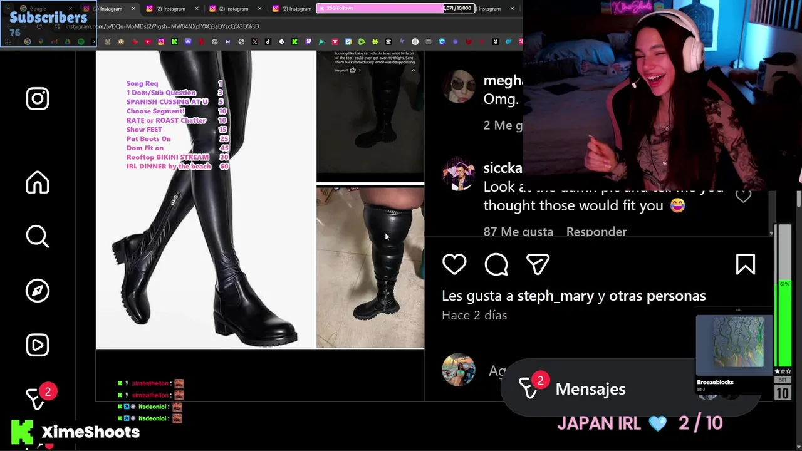Open Kick bookmark beside the Twitch bookmark

click(294, 42)
